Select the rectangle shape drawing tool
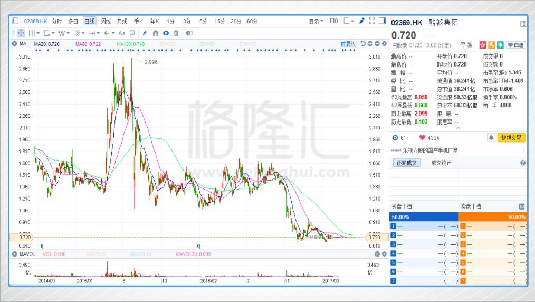Image resolution: width=535 pixels, height=302 pixels. click(x=47, y=33)
